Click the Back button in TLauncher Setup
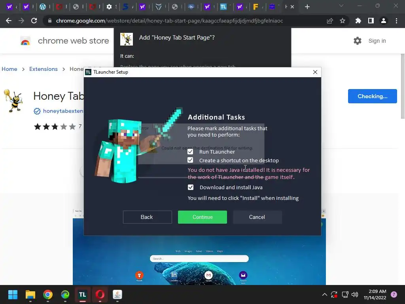 [x=147, y=217]
